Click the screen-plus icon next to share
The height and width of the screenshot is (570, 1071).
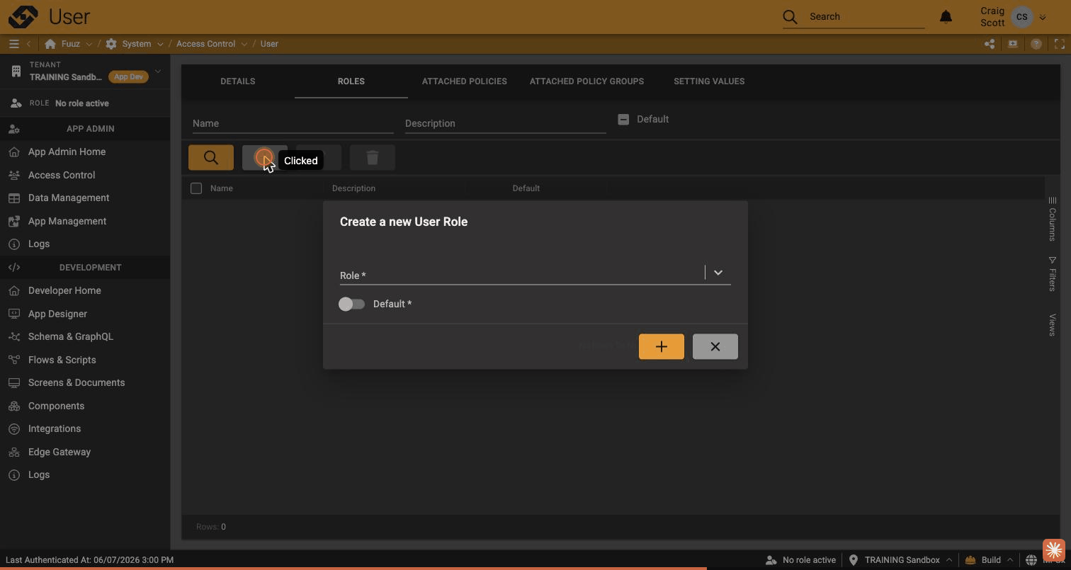point(1013,44)
